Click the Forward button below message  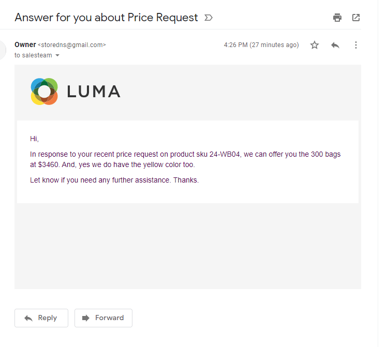coord(103,318)
